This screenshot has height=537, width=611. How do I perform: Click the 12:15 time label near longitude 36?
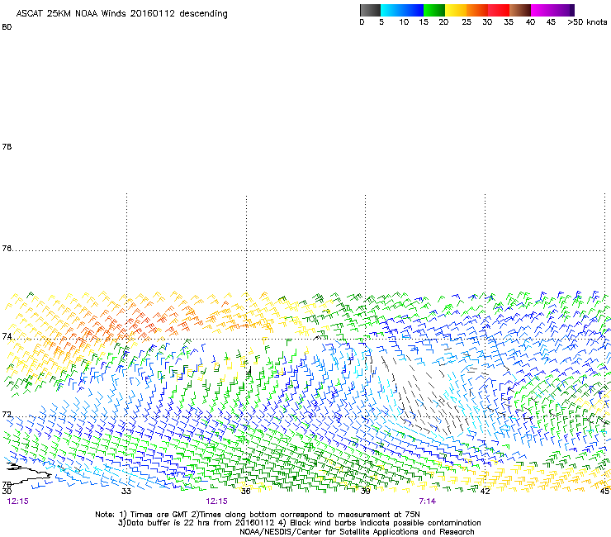coord(216,501)
